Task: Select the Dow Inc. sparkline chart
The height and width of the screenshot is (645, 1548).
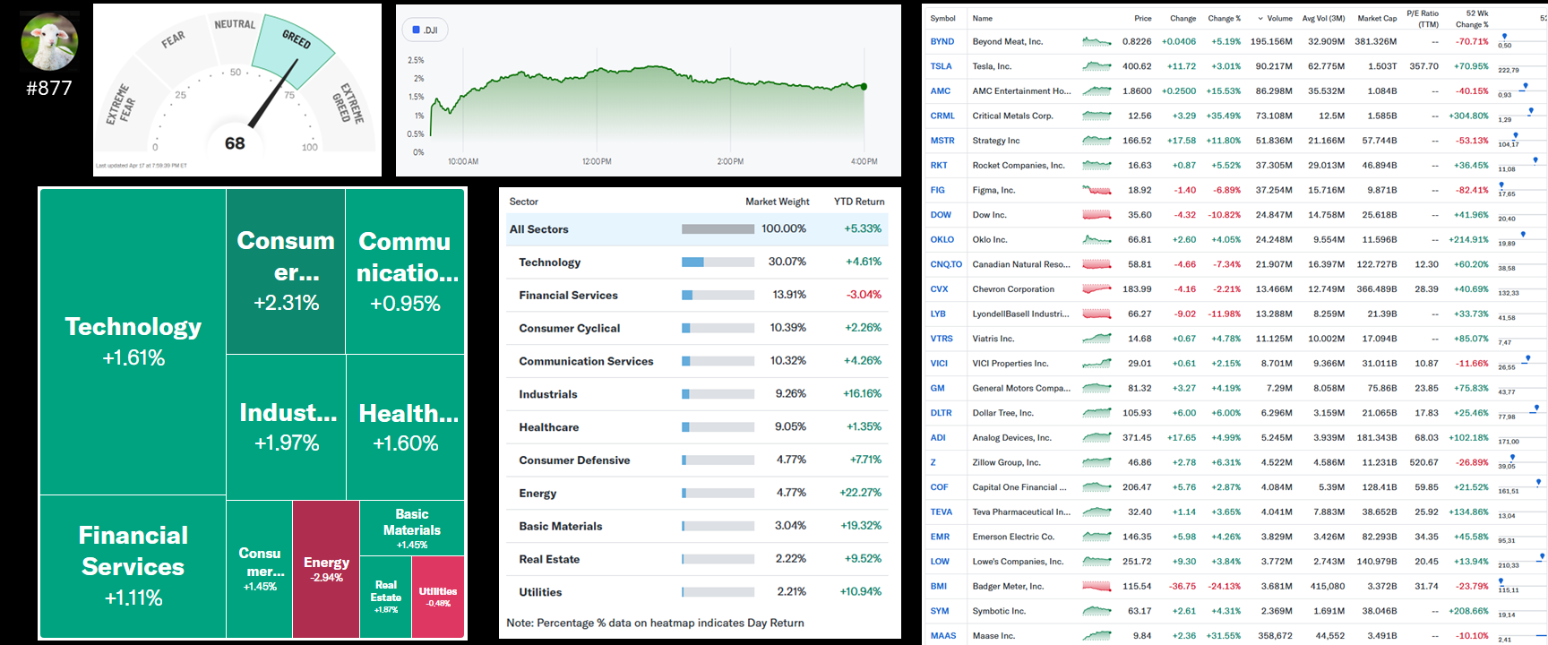Action: [1096, 215]
